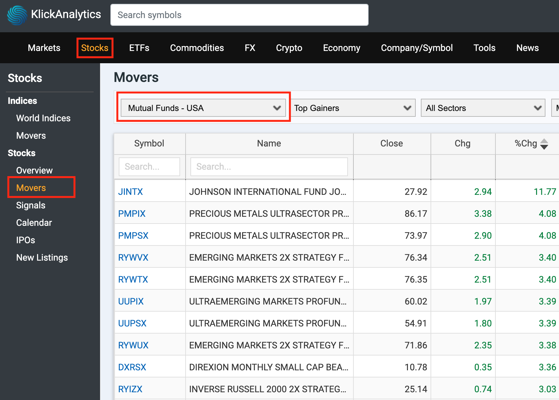
Task: Click INVERSE RUSSELL 2000 2X name cell
Action: point(269,389)
